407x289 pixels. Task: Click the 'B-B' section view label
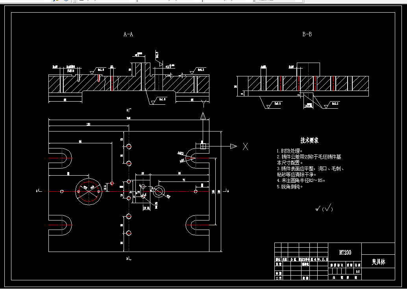(307, 34)
